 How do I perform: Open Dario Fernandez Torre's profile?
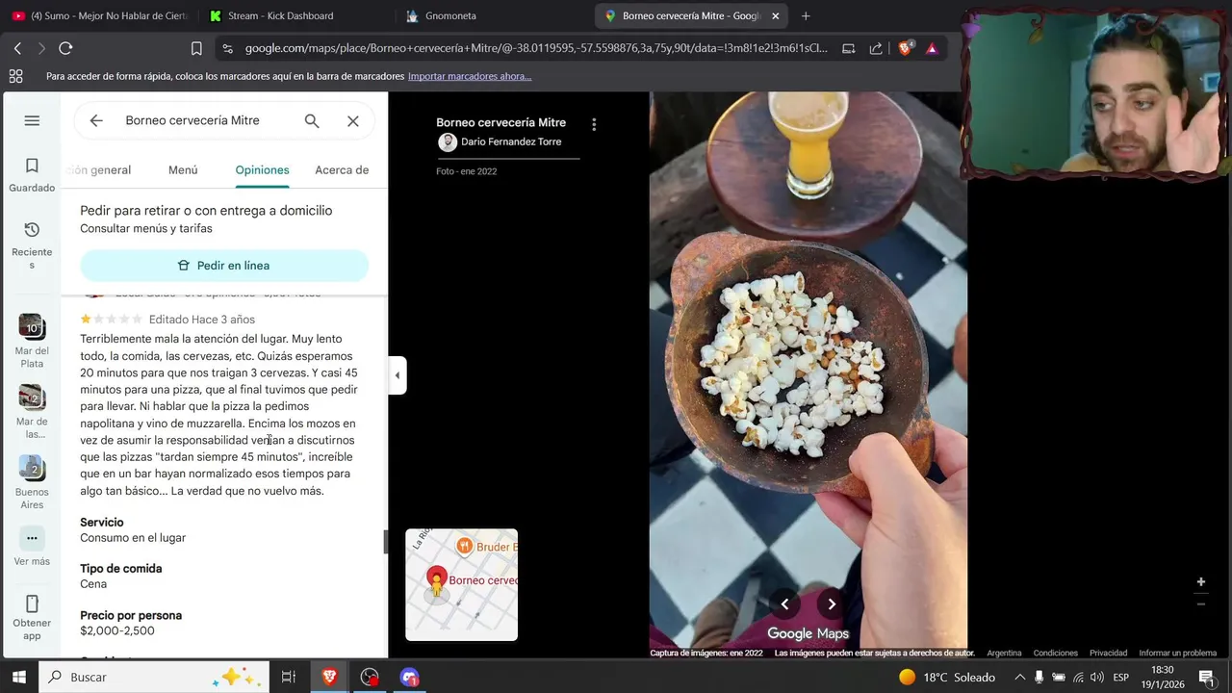pyautogui.click(x=510, y=141)
